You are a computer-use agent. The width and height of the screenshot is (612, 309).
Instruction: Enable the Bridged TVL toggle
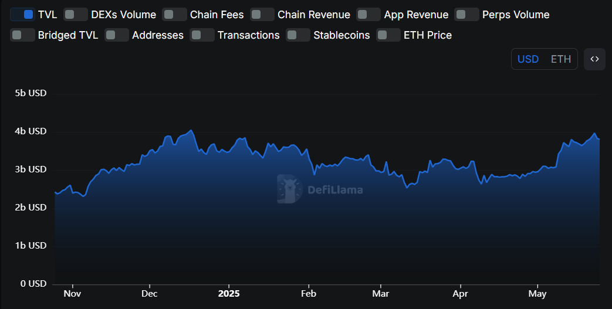[22, 35]
